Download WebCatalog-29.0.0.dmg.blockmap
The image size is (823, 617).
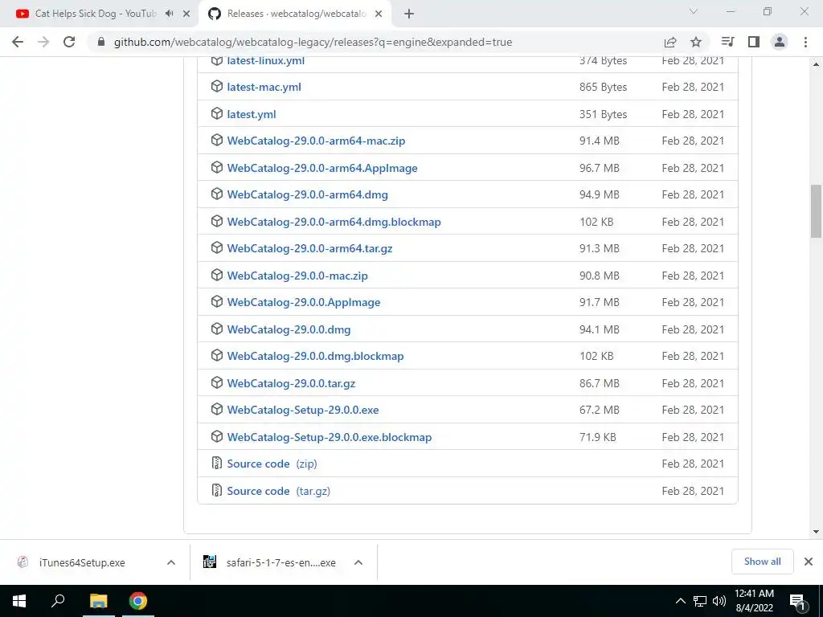click(x=315, y=356)
